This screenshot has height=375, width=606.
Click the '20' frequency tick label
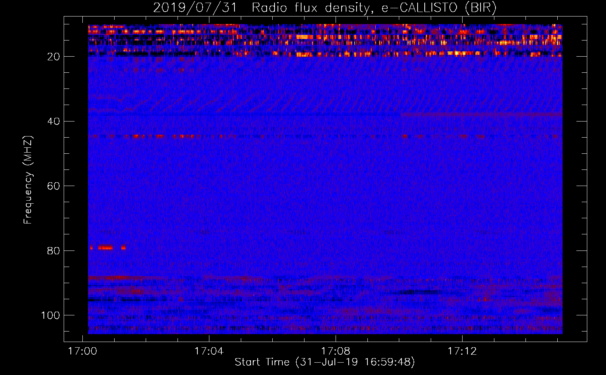point(54,57)
